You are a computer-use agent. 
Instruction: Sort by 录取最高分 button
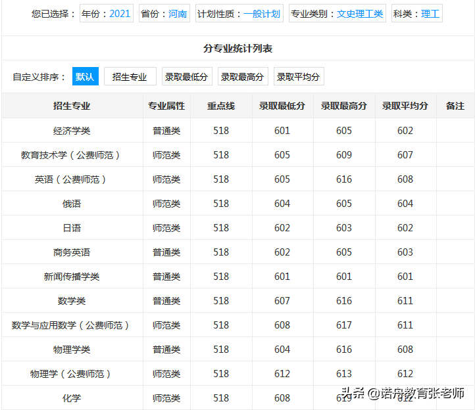pos(243,76)
